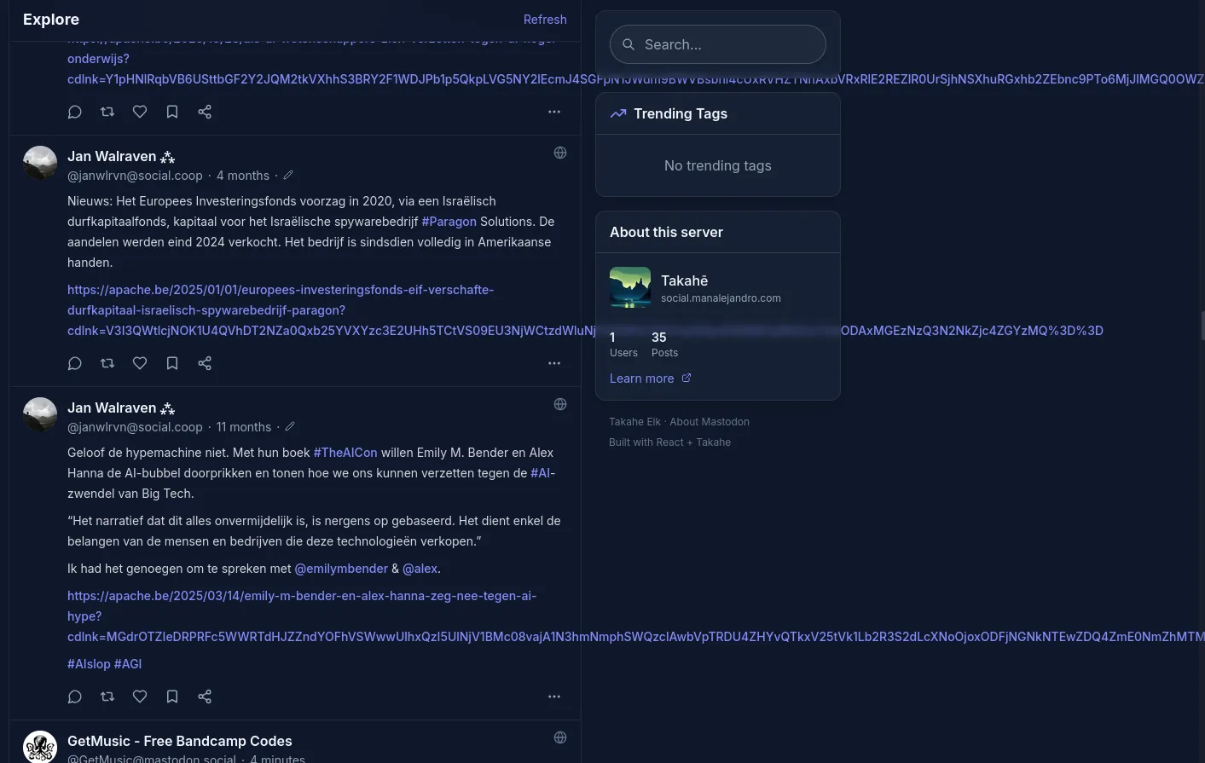Share the Paragon Solutions post
Image resolution: width=1205 pixels, height=763 pixels.
point(205,363)
